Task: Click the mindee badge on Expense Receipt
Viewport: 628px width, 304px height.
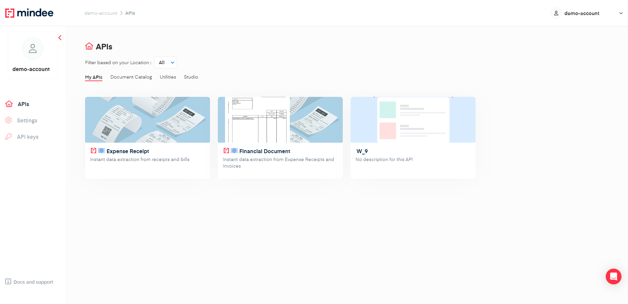Action: [x=94, y=151]
